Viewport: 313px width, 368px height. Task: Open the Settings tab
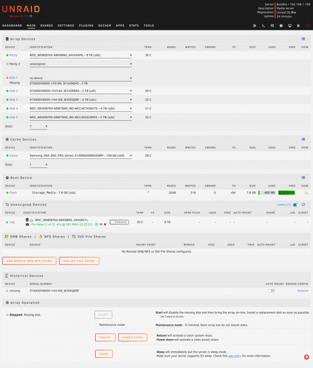pos(66,26)
